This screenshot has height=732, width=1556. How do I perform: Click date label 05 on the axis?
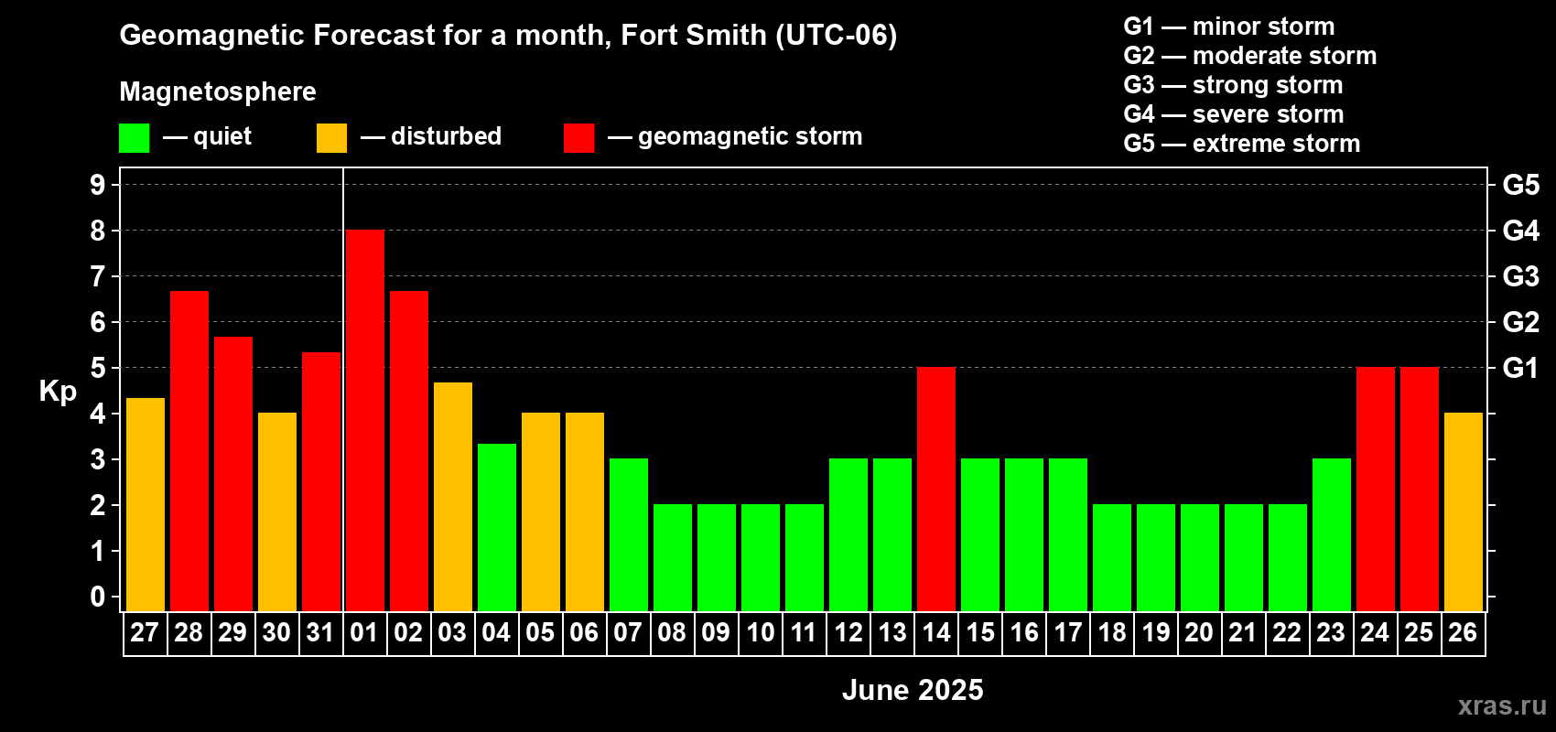pos(540,633)
